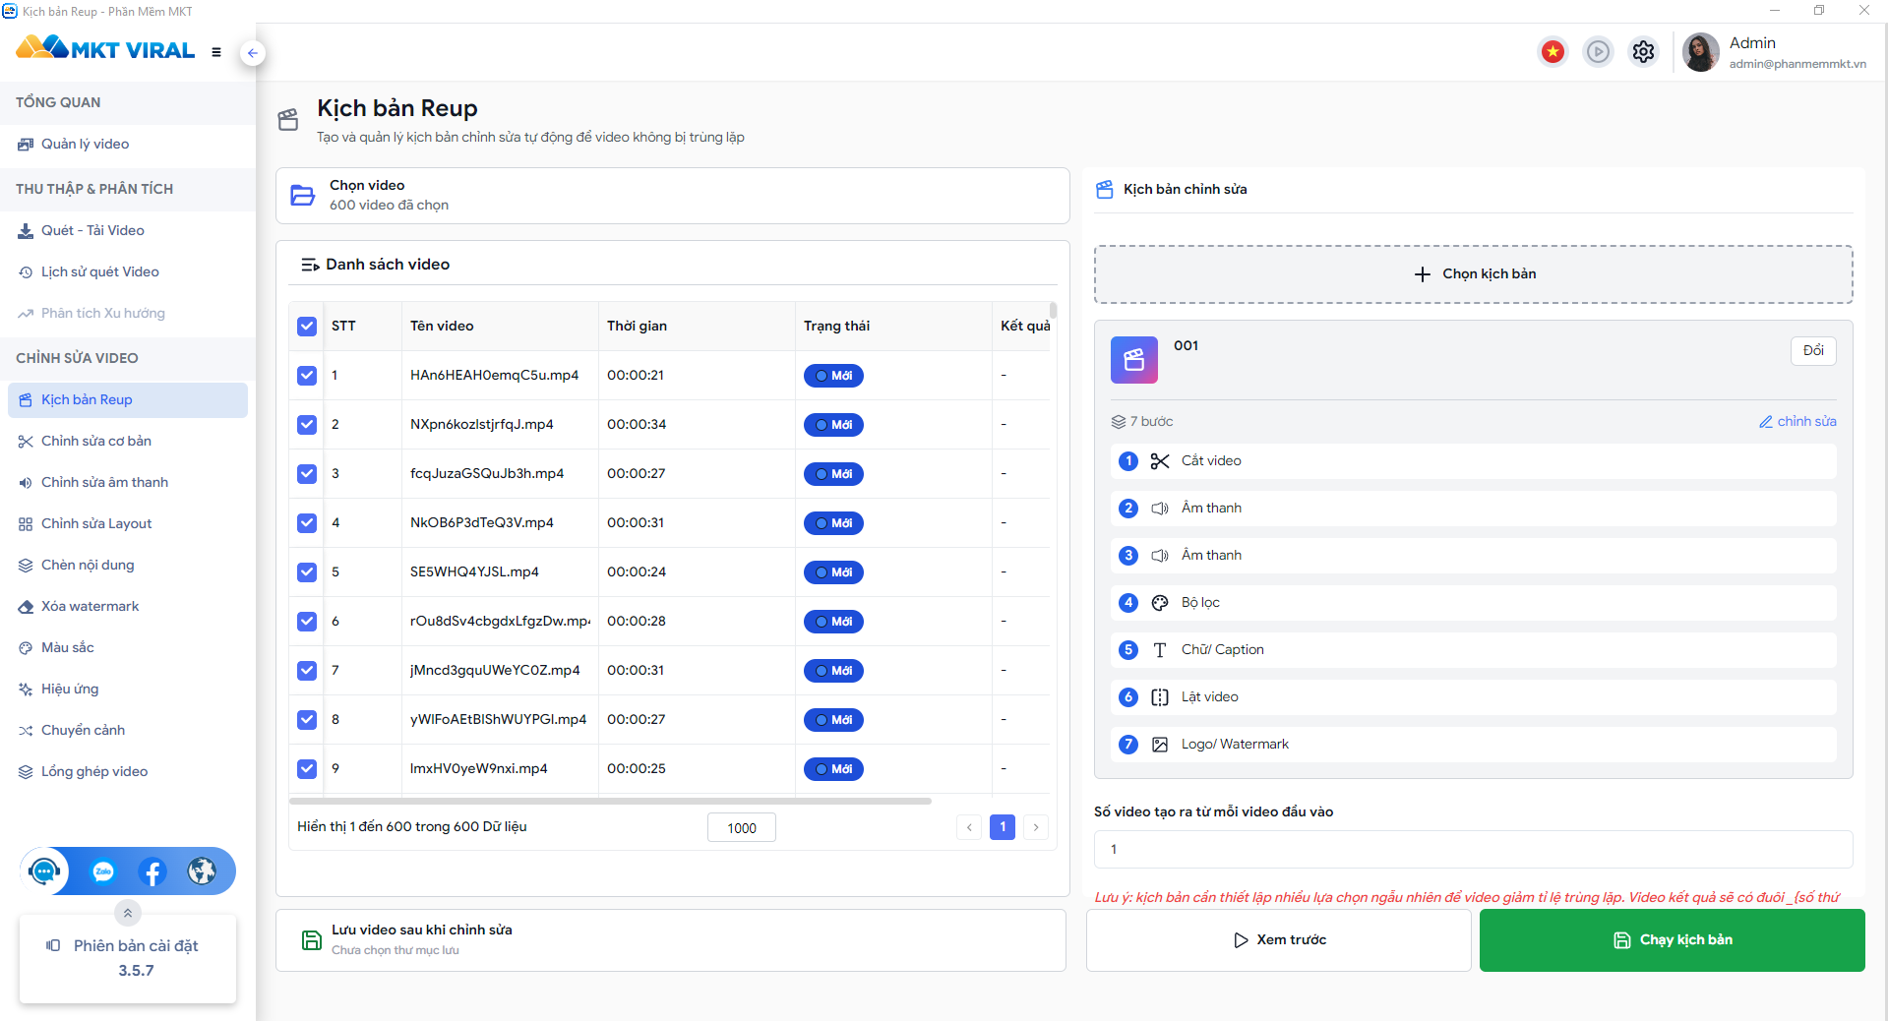Click Mới status badge in row 9
This screenshot has height=1021, width=1888.
click(833, 769)
